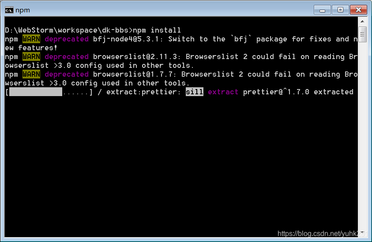Screen dimensions: 372x242
Task: Maximize the npm console window
Action: (340, 10)
